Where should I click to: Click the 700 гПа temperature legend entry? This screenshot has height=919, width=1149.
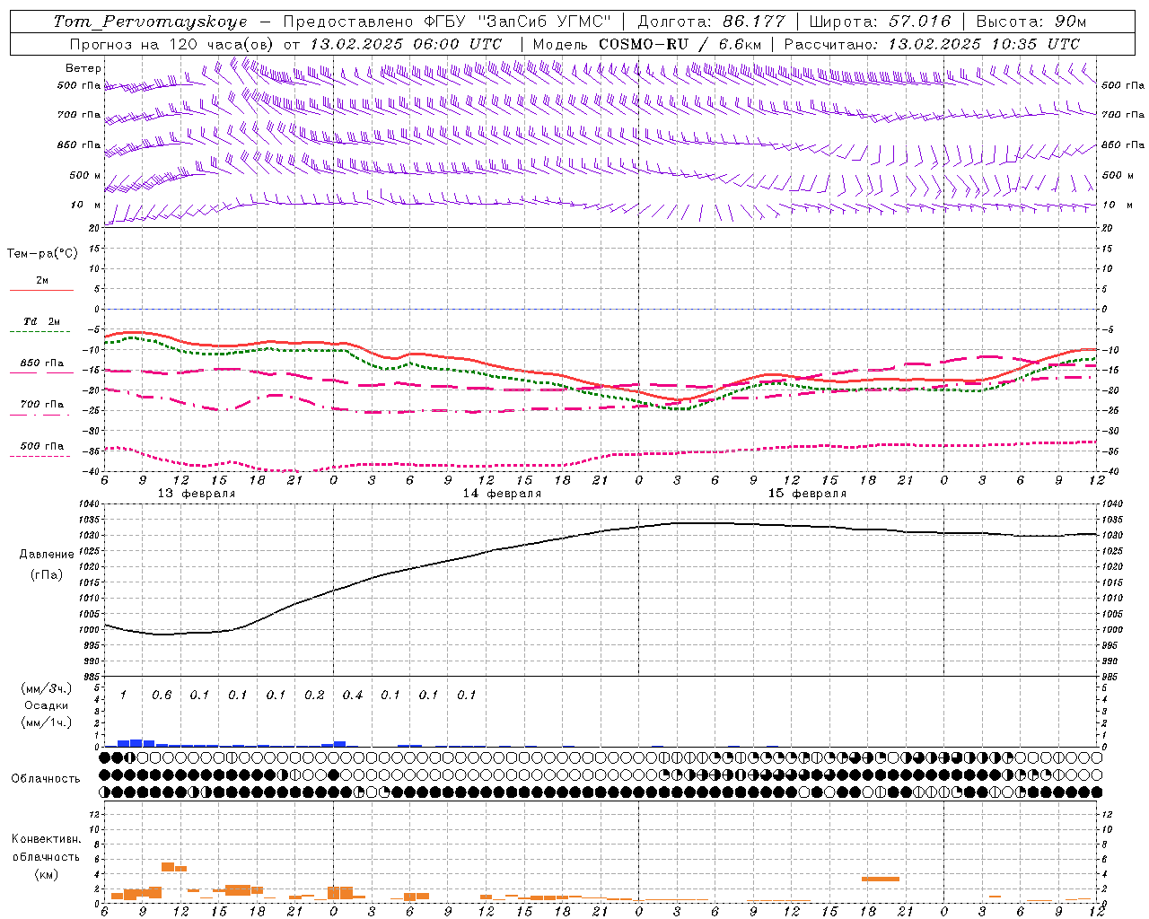point(42,404)
